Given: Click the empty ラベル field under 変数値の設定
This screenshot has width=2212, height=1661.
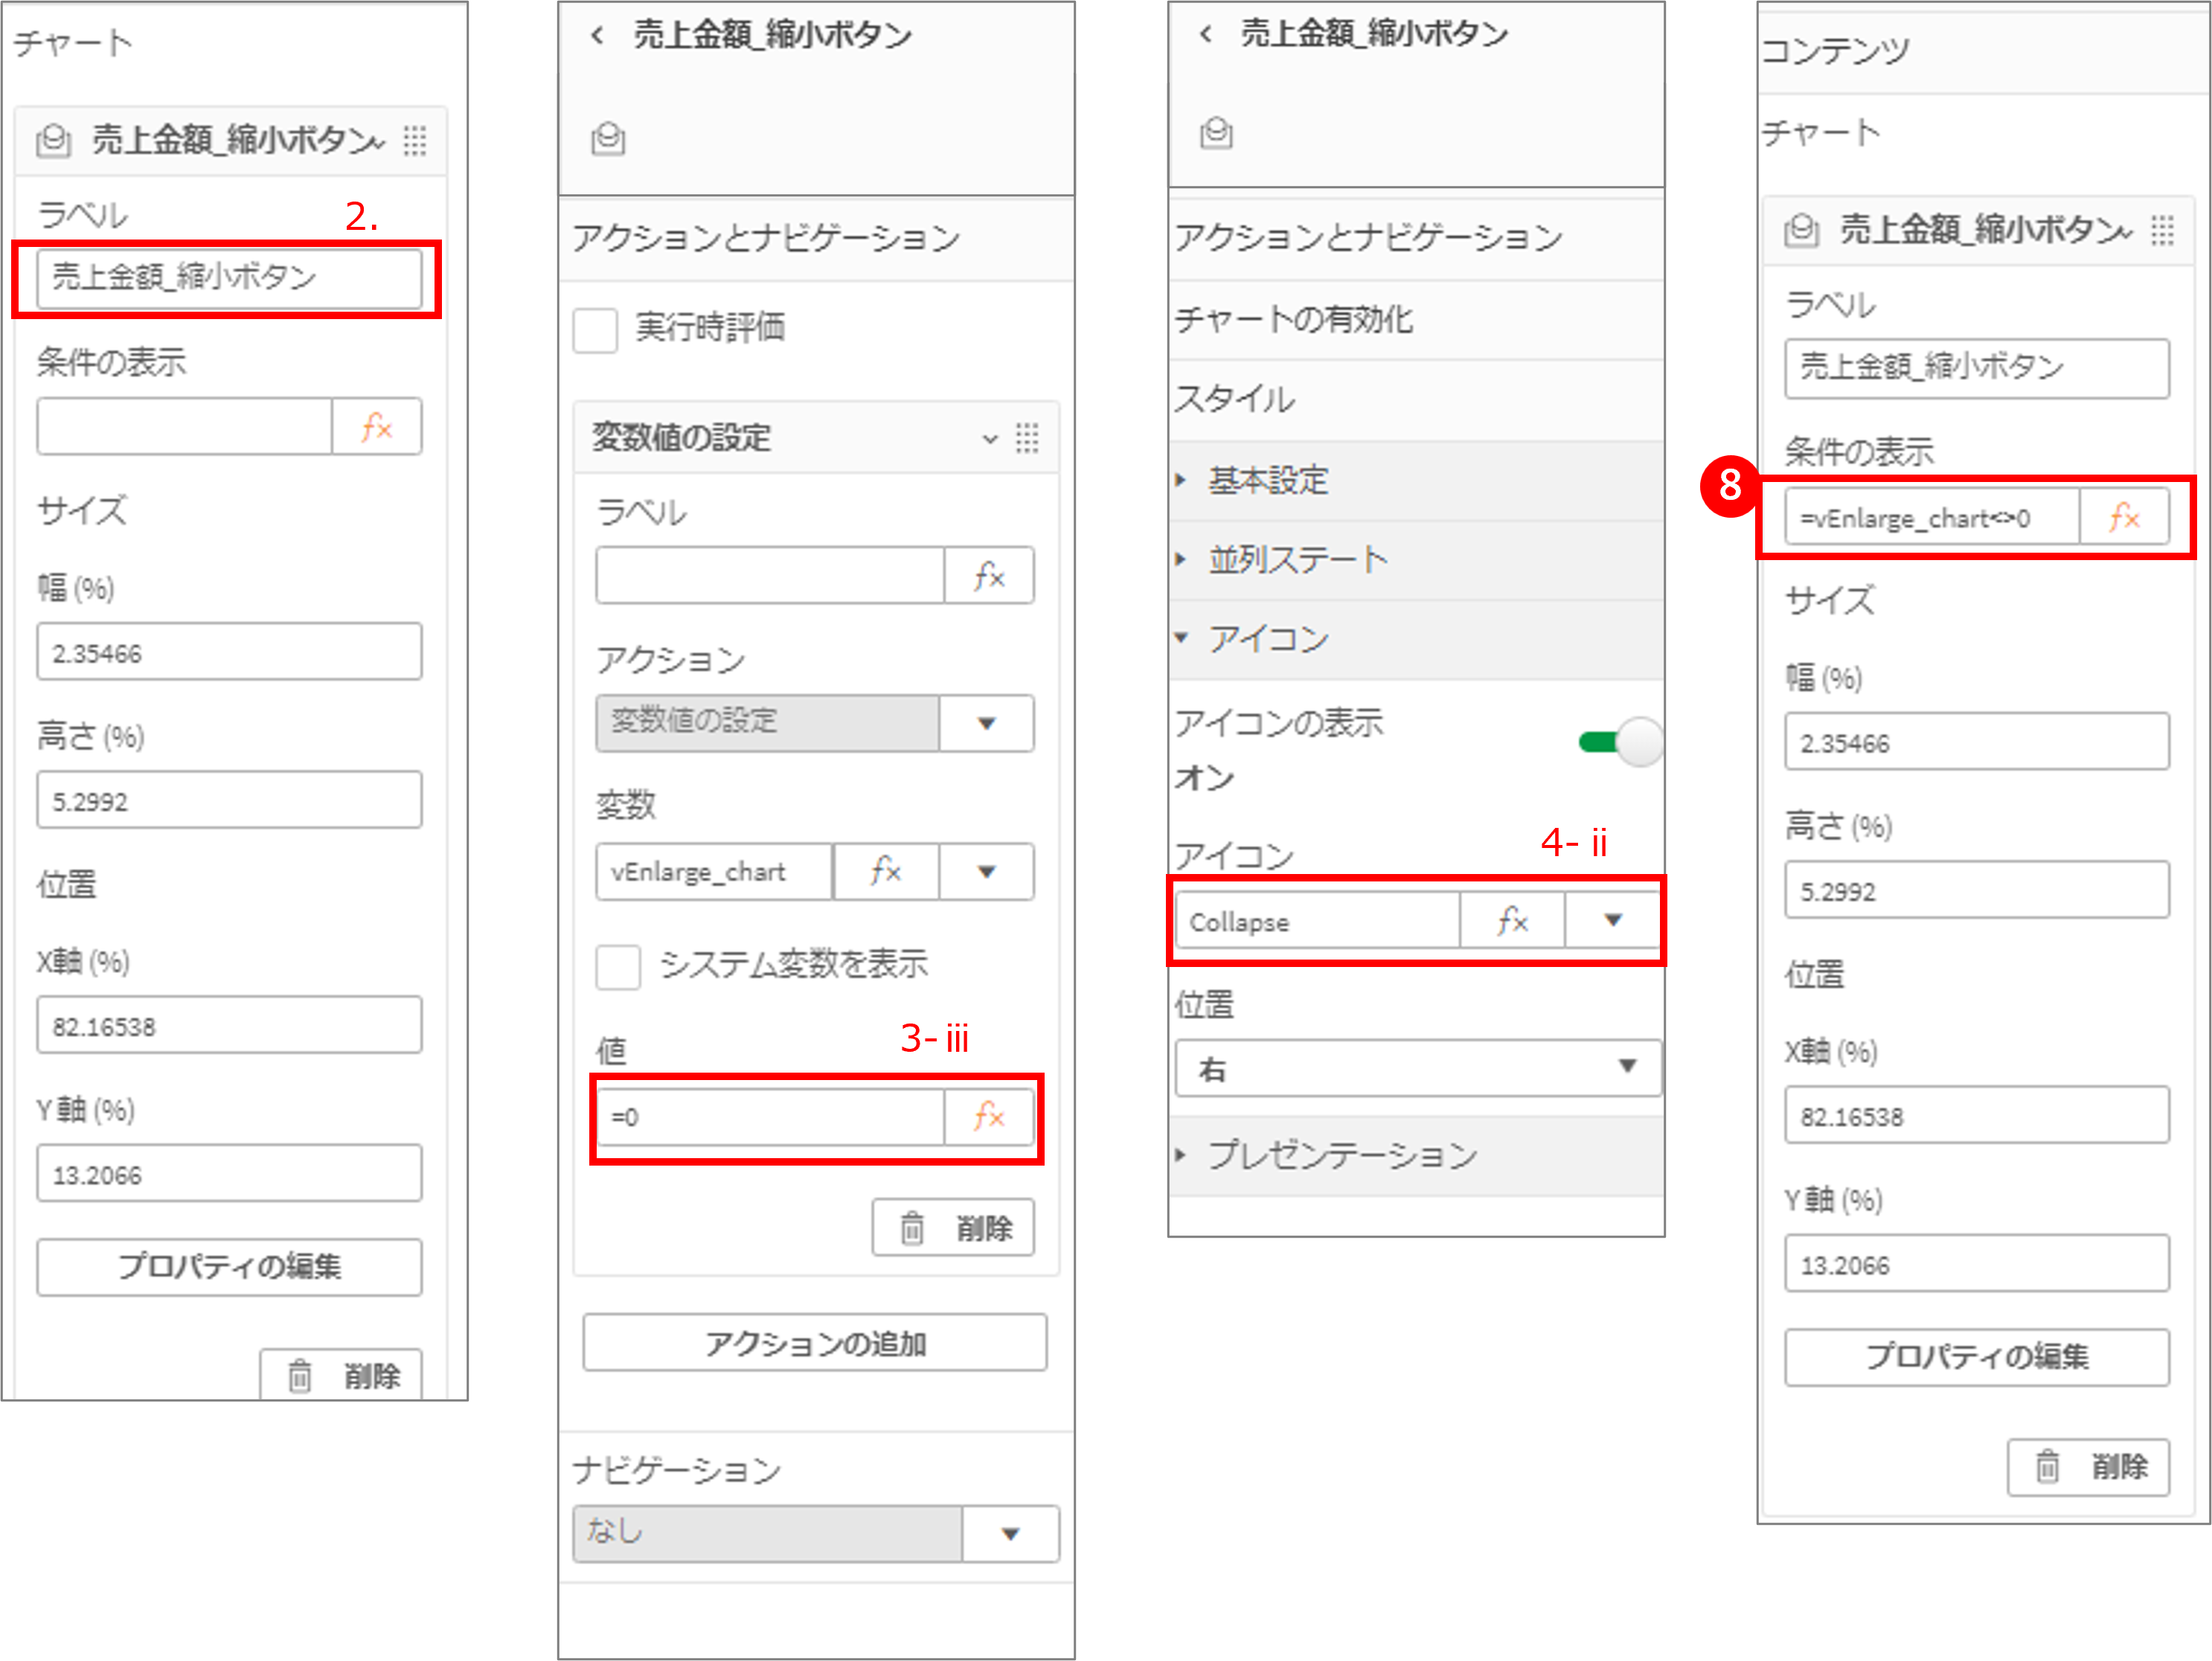Looking at the screenshot, I should pyautogui.click(x=770, y=575).
